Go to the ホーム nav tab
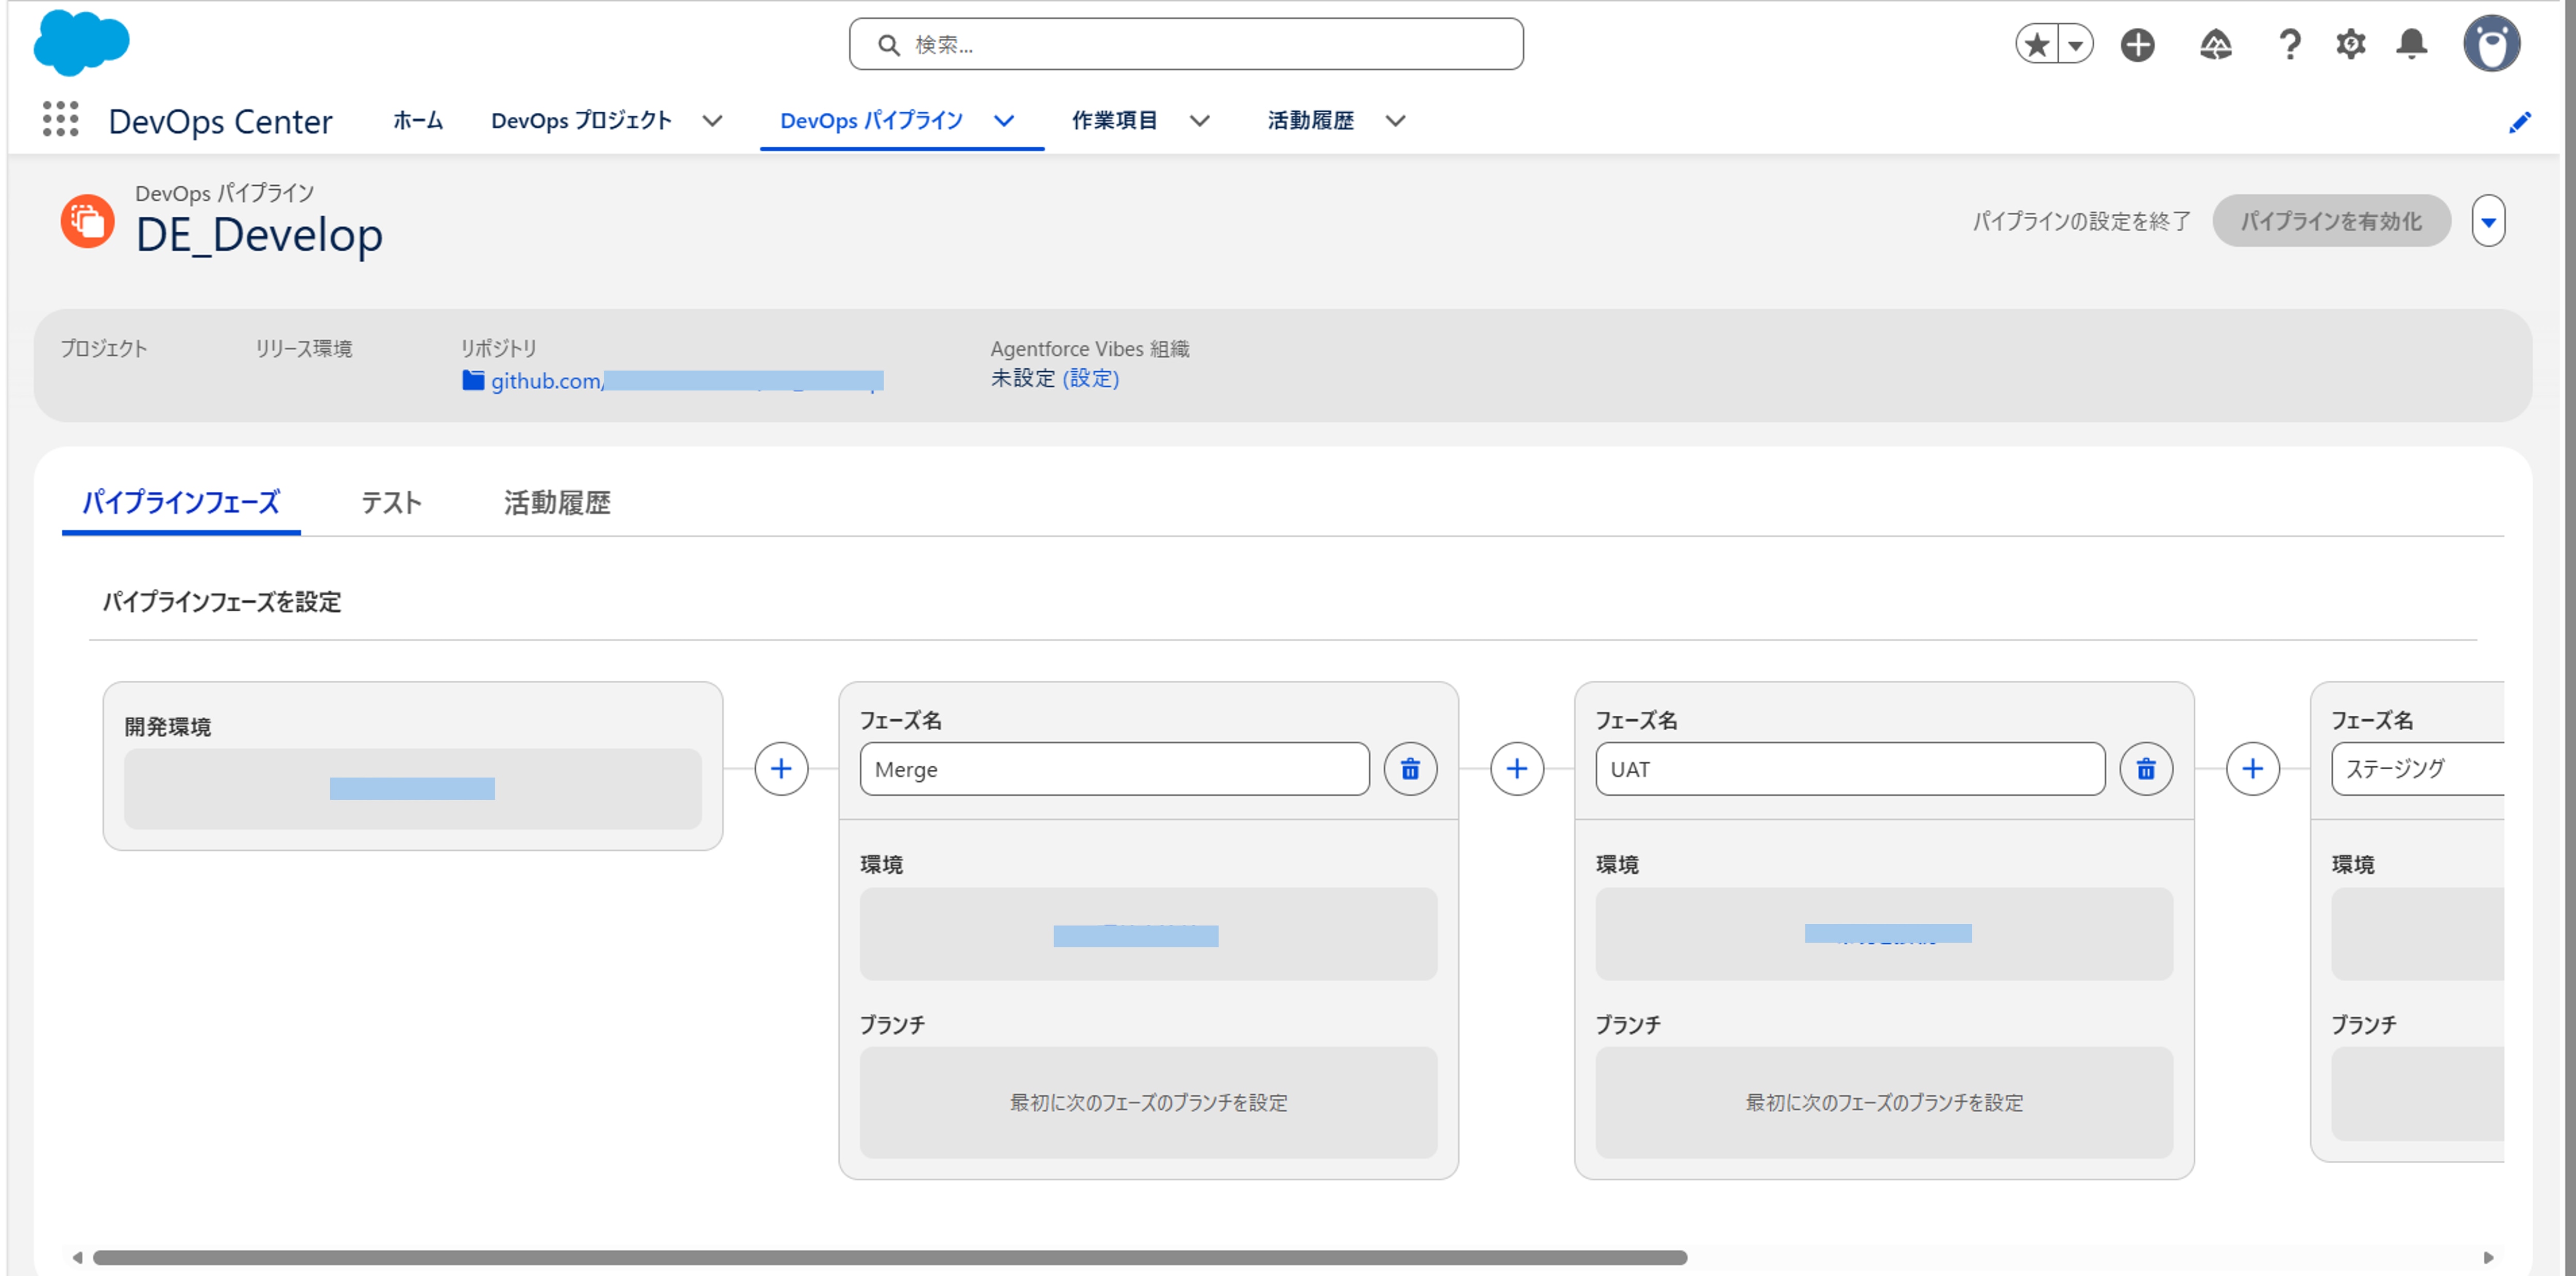 click(x=418, y=121)
